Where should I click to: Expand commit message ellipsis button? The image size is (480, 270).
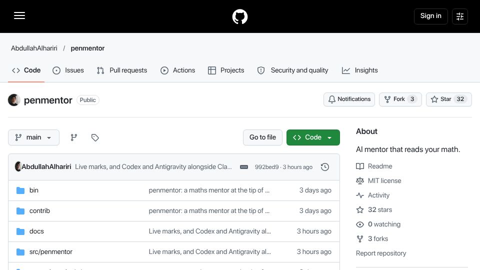[x=244, y=167]
